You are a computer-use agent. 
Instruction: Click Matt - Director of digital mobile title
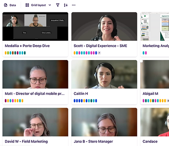35,94
